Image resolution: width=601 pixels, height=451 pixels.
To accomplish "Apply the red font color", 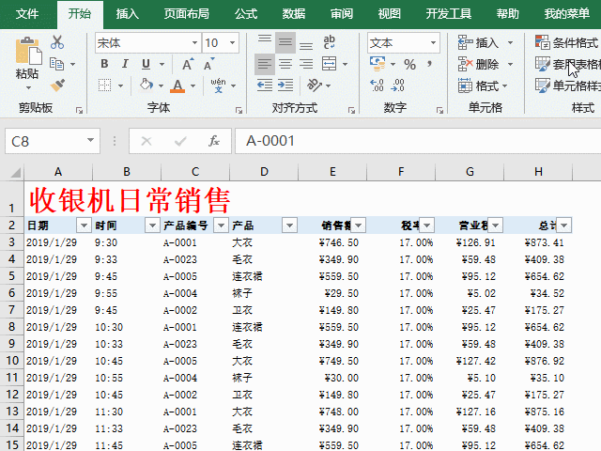I will tap(177, 86).
